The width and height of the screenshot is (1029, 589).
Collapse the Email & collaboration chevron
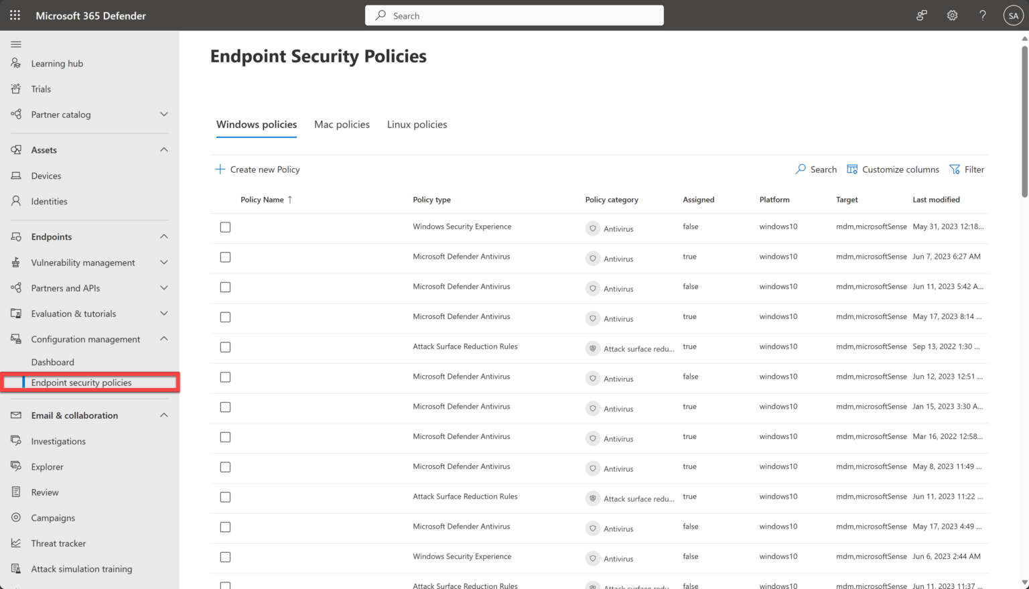tap(164, 415)
